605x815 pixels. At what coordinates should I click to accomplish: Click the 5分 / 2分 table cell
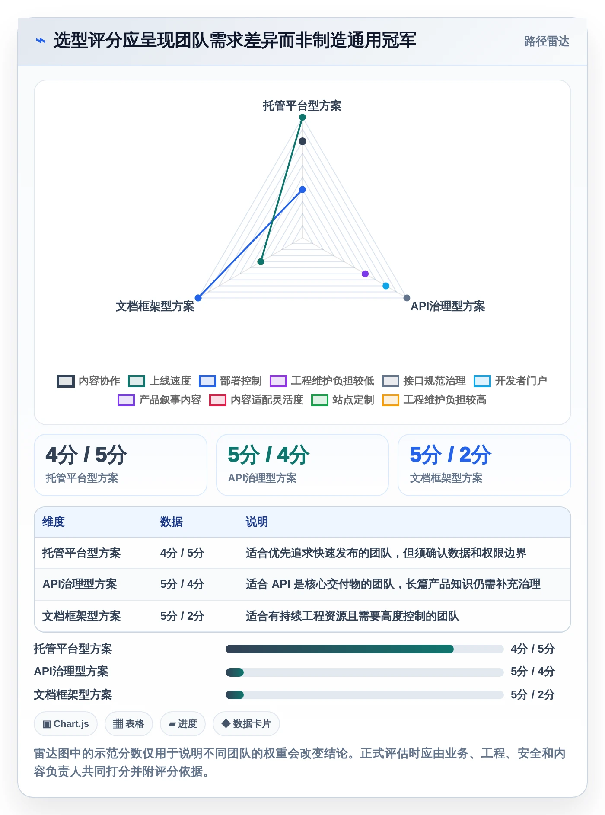point(182,616)
